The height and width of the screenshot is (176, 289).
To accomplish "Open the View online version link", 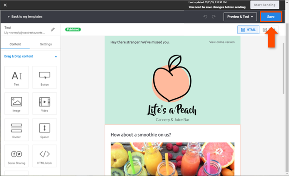I will [x=222, y=42].
